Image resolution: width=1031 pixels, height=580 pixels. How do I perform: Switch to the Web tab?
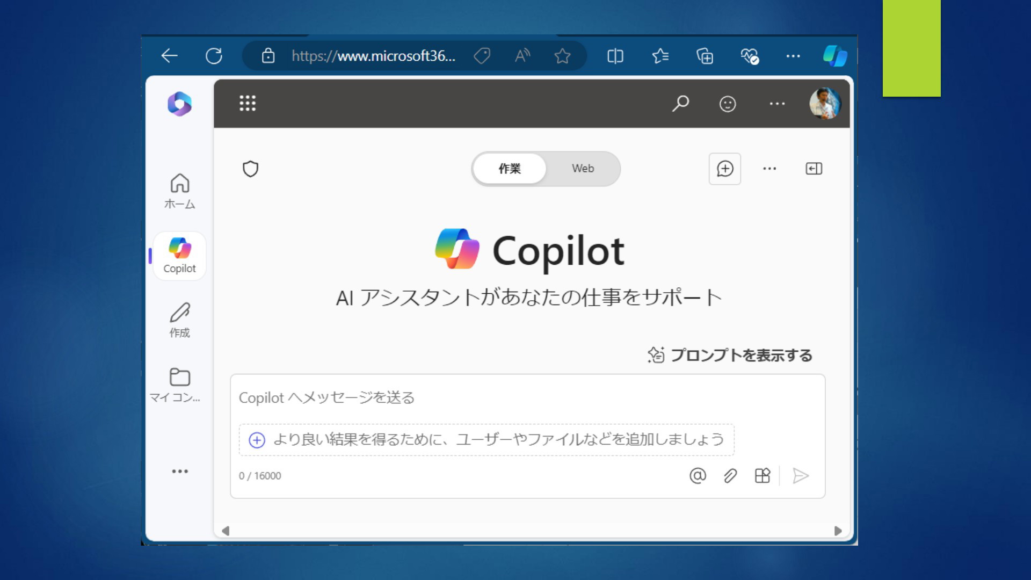[583, 169]
